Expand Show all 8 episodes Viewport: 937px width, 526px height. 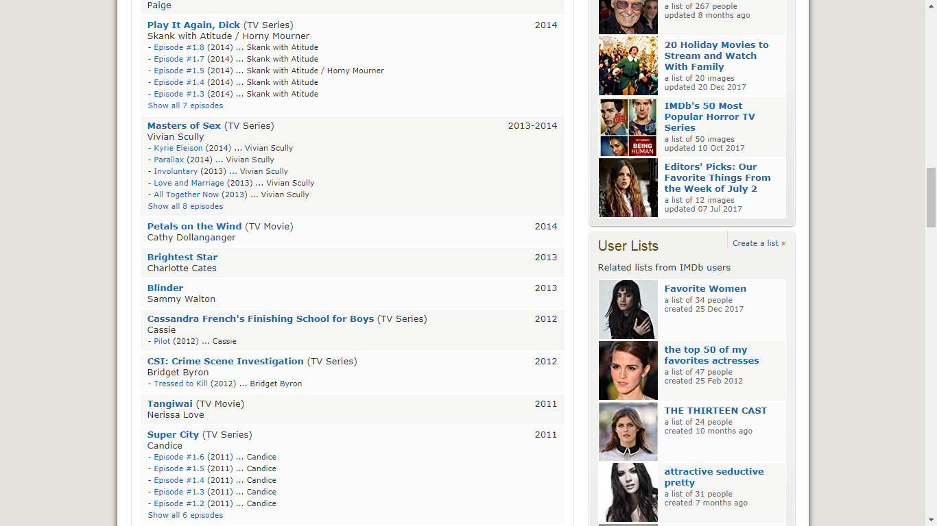[x=185, y=207]
